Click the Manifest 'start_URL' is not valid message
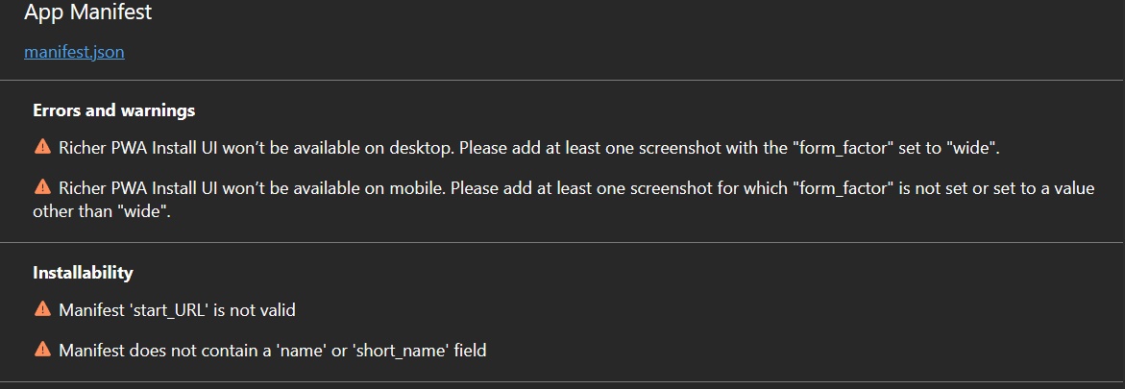Screen dimensions: 1125x389 (177, 310)
